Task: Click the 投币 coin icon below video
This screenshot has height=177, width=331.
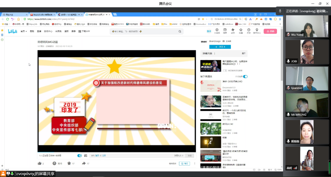Action: [x=54, y=163]
